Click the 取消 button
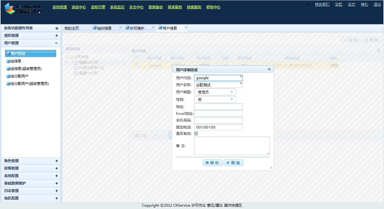The image size is (384, 209). coord(233,163)
